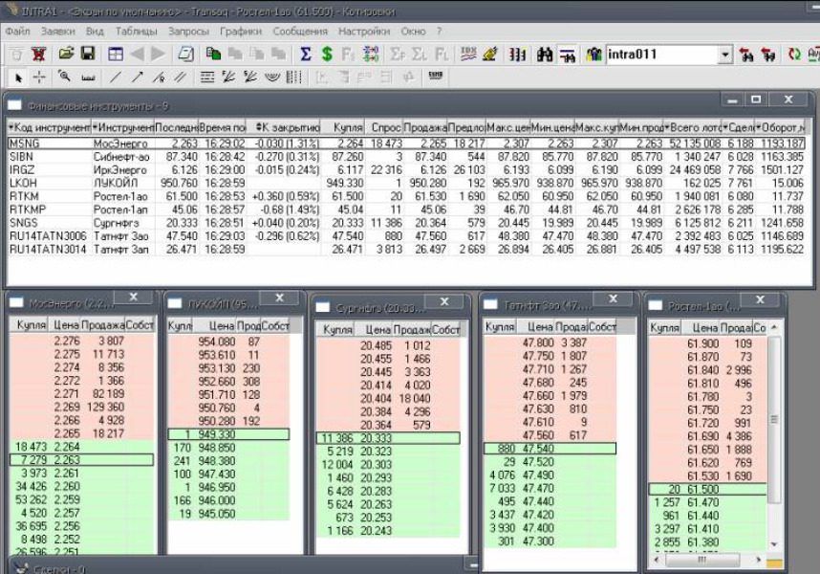Open the Таблицы menu
The image size is (820, 574).
136,32
